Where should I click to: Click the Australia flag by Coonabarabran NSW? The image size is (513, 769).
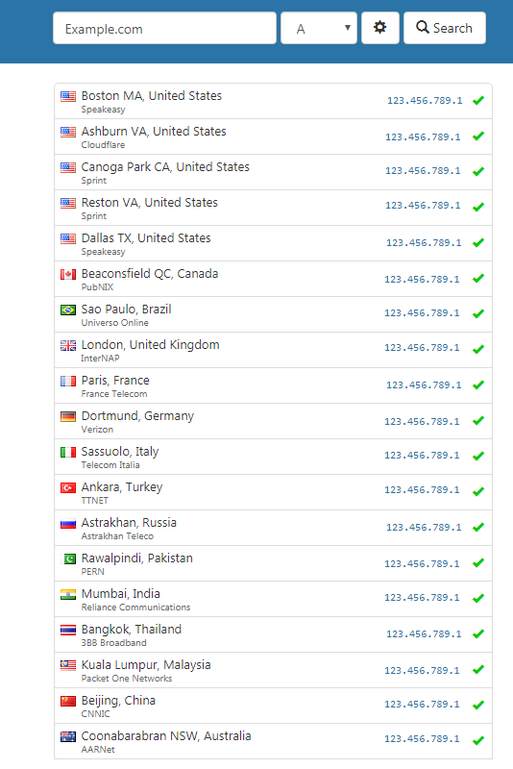tap(68, 736)
